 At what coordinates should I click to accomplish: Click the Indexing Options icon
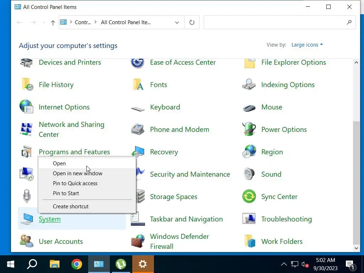(249, 84)
